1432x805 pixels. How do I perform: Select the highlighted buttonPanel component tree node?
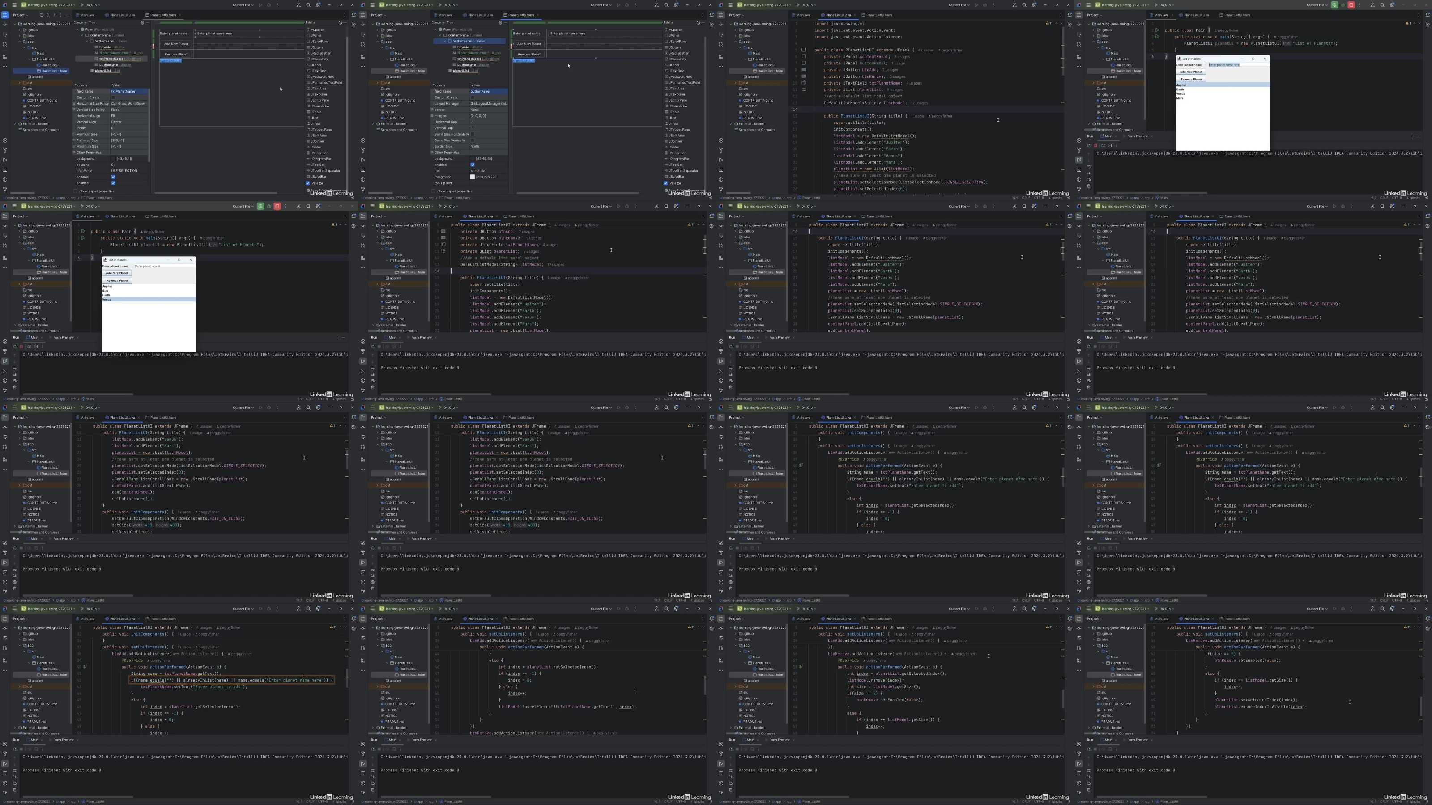[469, 41]
